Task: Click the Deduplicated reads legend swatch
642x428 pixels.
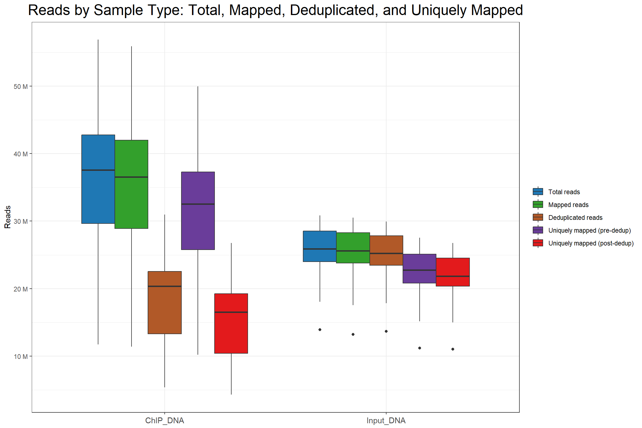Action: click(x=538, y=217)
